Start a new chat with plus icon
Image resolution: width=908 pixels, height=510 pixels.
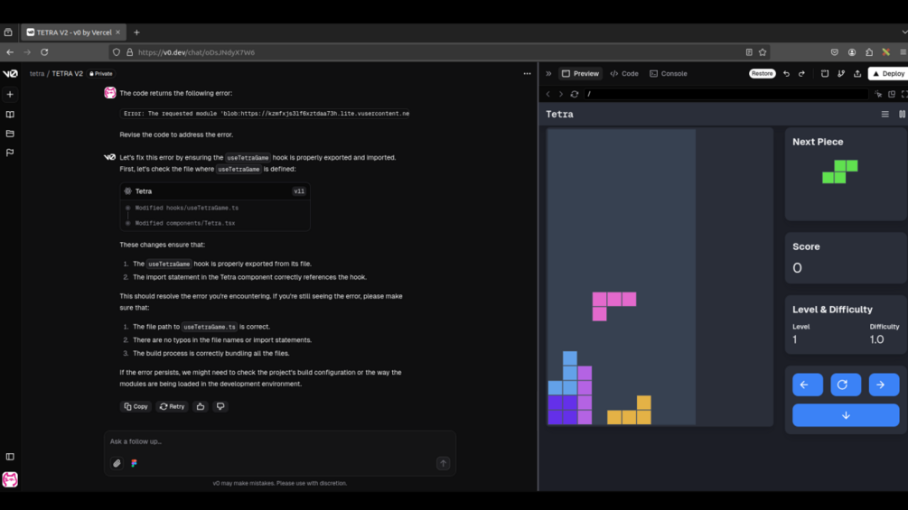click(x=10, y=94)
